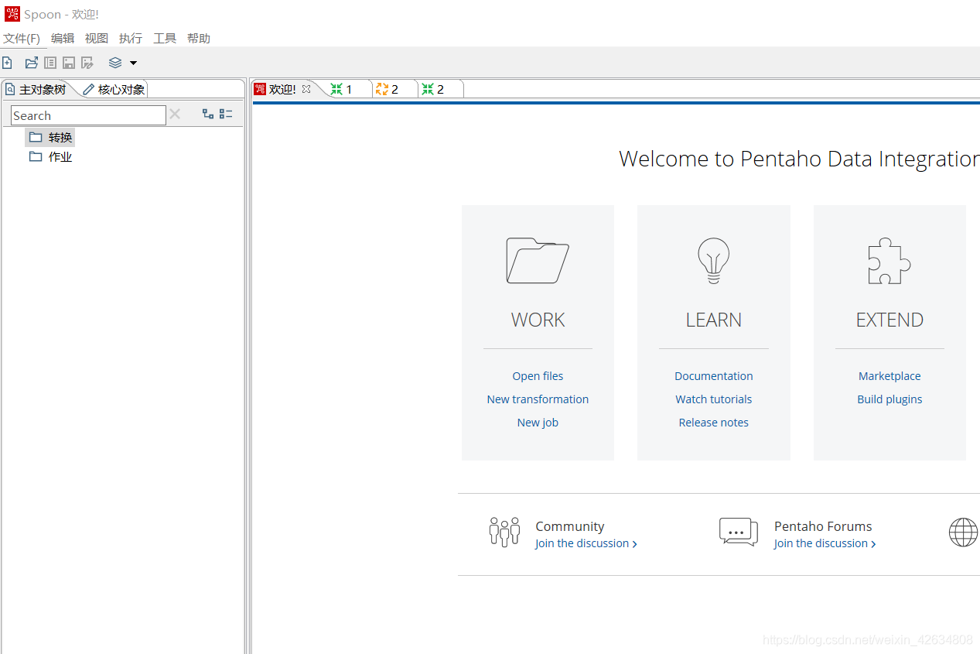Switch to the orange job tab 2
This screenshot has height=654, width=980.
click(388, 90)
